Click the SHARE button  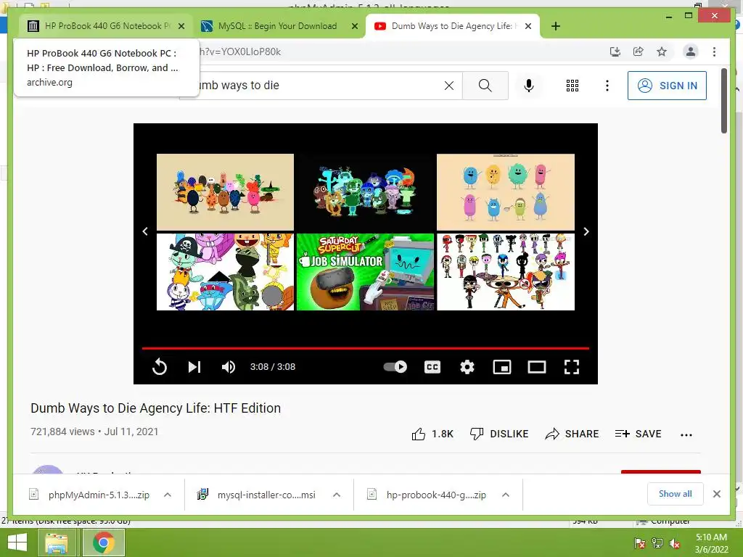pos(572,434)
